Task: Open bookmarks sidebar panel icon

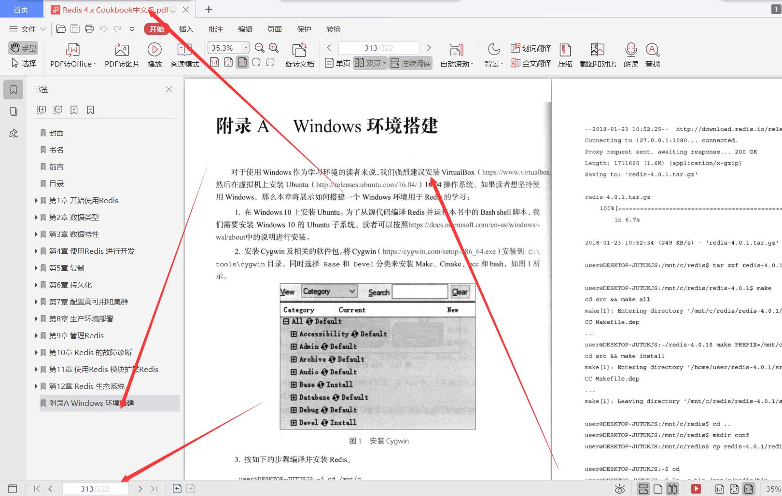Action: [14, 90]
